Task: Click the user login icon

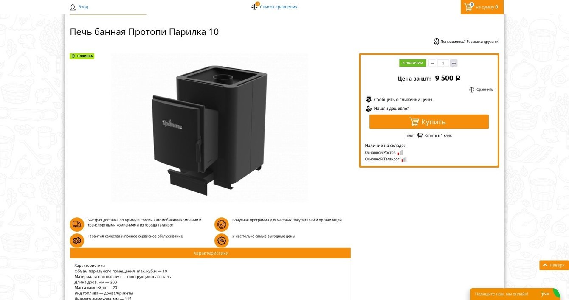Action: [73, 7]
